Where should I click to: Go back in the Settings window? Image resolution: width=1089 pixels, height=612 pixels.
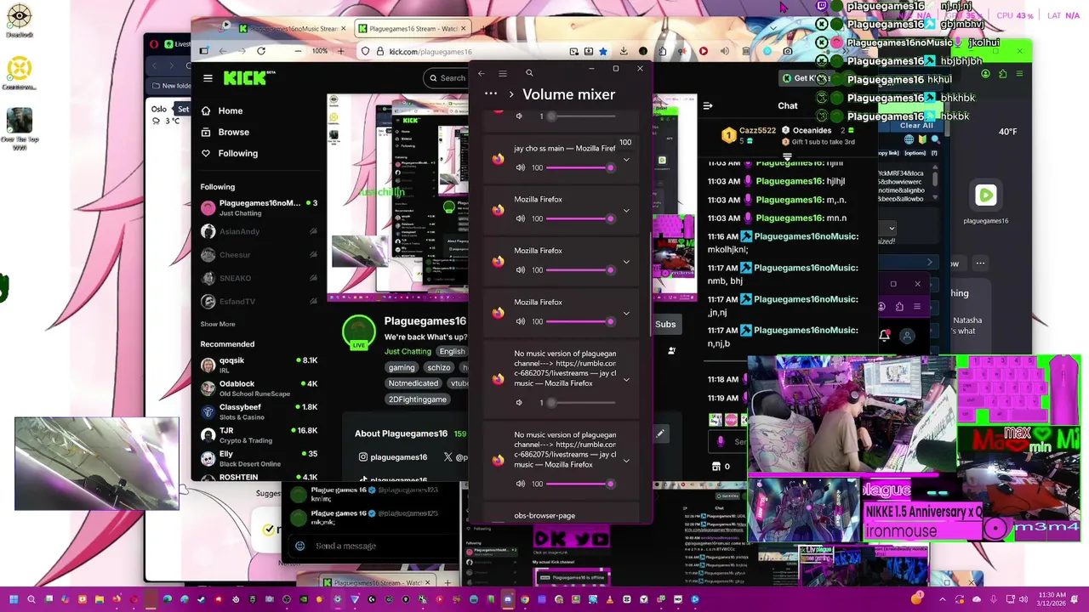pyautogui.click(x=482, y=73)
